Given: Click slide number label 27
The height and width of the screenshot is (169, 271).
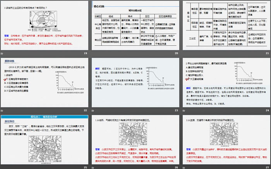Looking at the screenshot, I should (x=267, y=167).
